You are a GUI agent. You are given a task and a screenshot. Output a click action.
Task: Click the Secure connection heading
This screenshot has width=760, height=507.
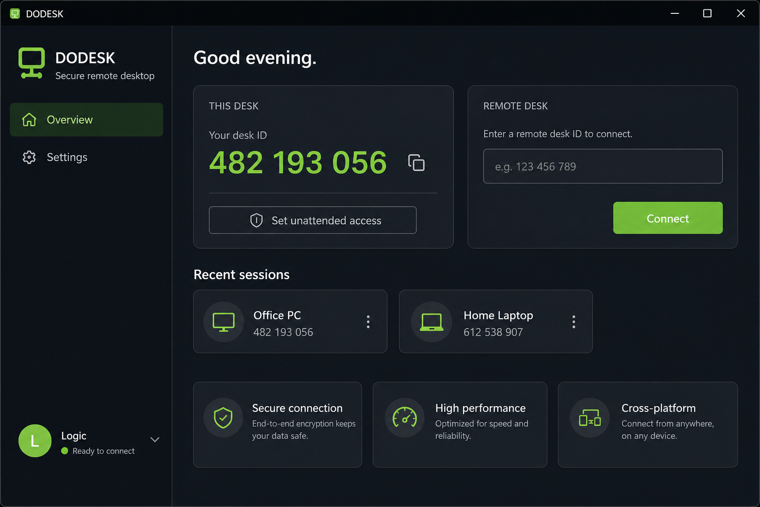[297, 408]
